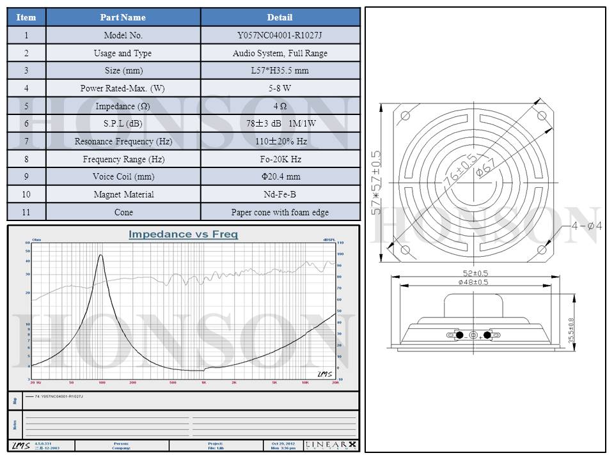614x460 pixels.
Task: Select the left black terminal dot
Action: pos(459,335)
